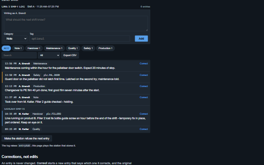Image resolution: width=264 pixels, height=165 pixels.
Task: Filter entries by Production chip
Action: pos(106,48)
